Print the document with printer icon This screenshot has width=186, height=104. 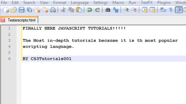(x=53, y=10)
